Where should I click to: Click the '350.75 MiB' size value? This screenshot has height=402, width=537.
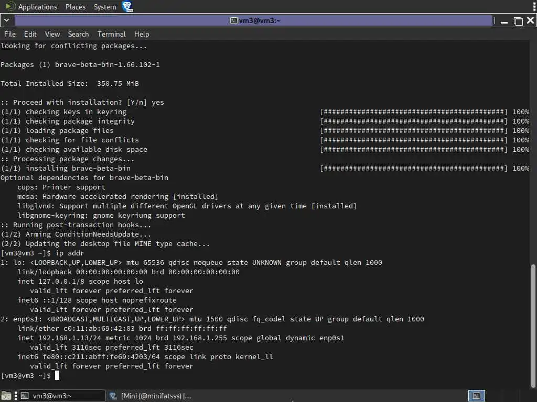tap(118, 83)
